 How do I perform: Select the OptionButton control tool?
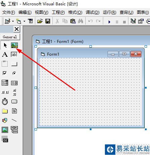coord(14,73)
